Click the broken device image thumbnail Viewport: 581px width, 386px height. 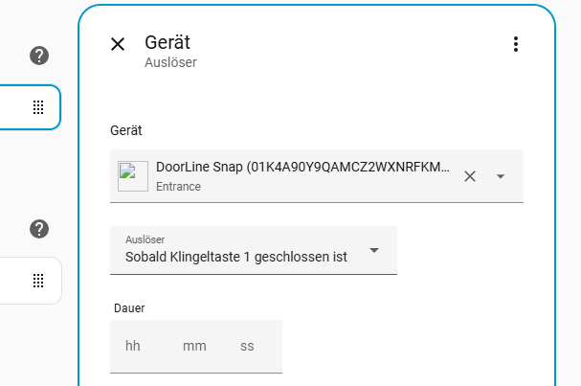coord(133,176)
